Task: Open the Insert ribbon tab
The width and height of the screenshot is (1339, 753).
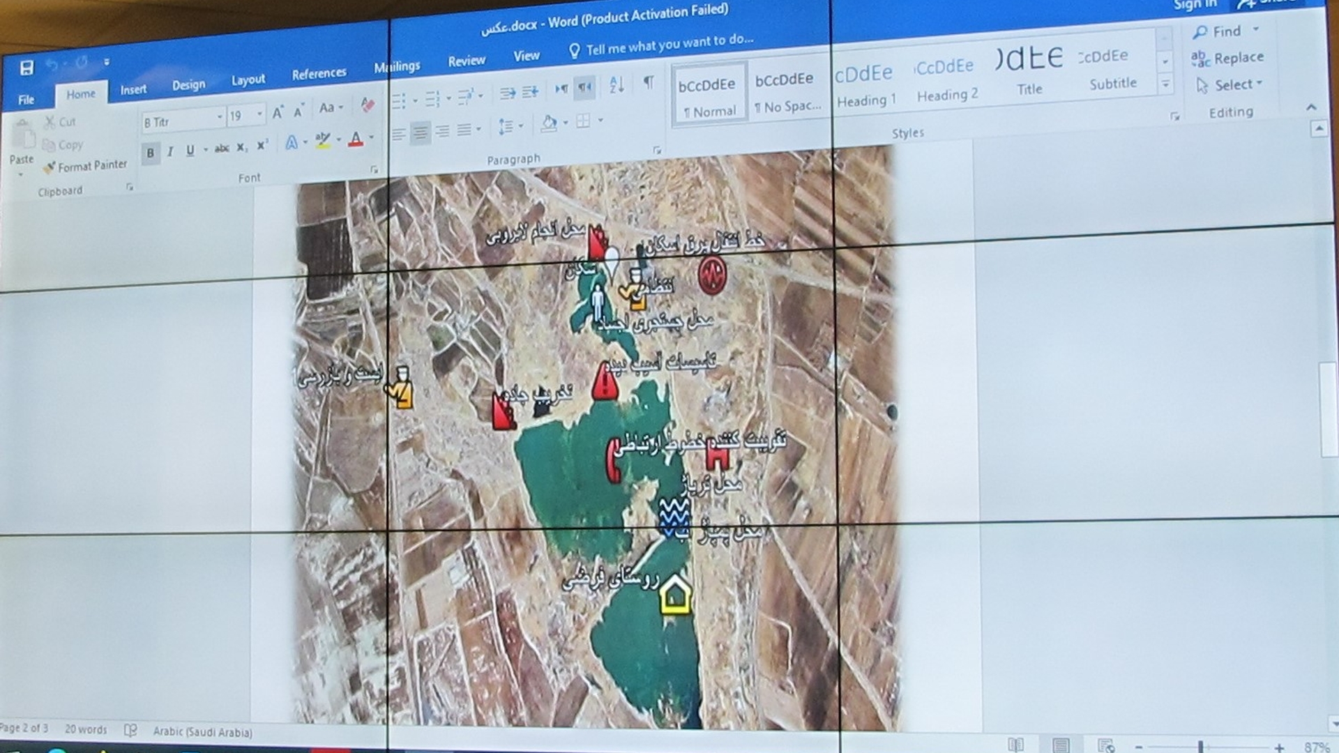Action: pyautogui.click(x=133, y=89)
